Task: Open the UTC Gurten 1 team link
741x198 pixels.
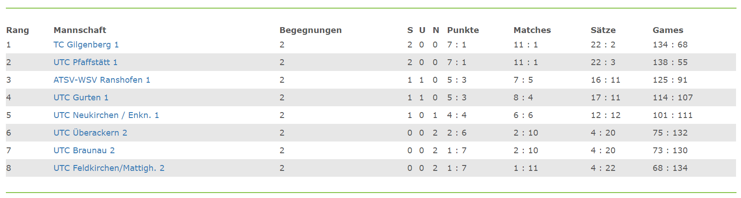Action: click(81, 98)
